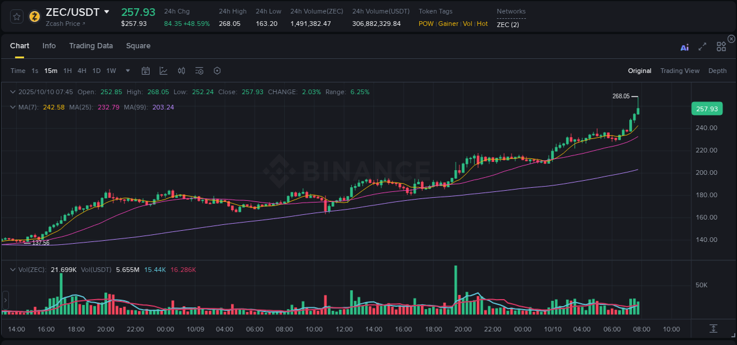
Task: Open the Binance AI assistant
Action: [x=685, y=47]
